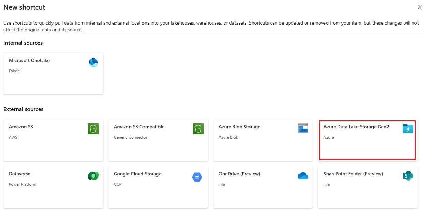Click the GCP subtitle text
The width and height of the screenshot is (425, 214).
[118, 184]
